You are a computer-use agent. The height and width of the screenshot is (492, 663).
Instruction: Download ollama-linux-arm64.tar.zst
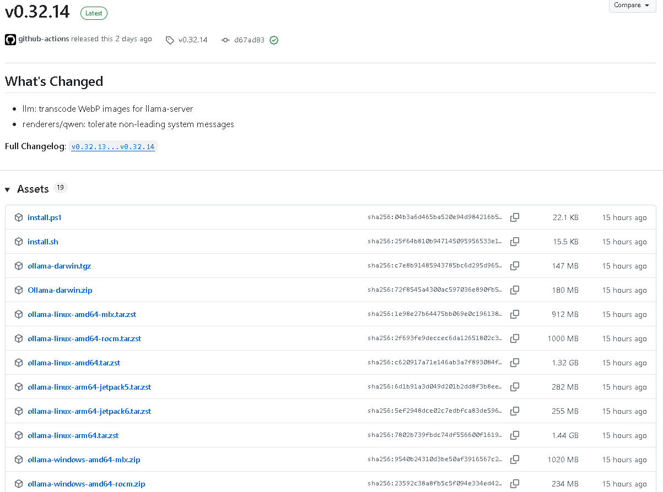click(x=73, y=435)
